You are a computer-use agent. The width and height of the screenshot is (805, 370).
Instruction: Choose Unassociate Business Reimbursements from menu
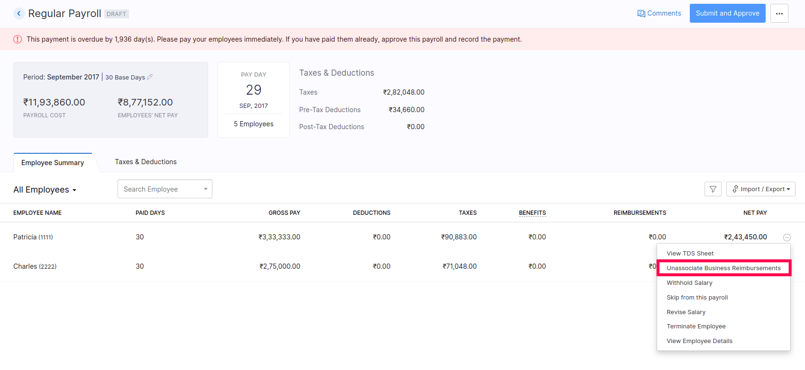[723, 268]
